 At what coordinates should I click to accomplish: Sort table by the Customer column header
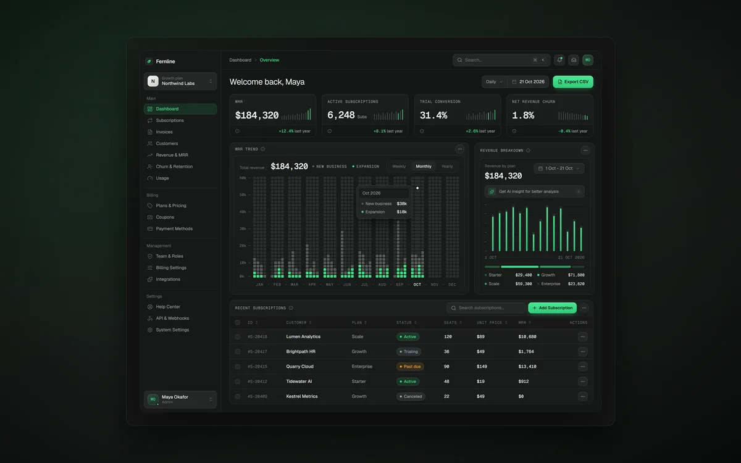click(298, 322)
